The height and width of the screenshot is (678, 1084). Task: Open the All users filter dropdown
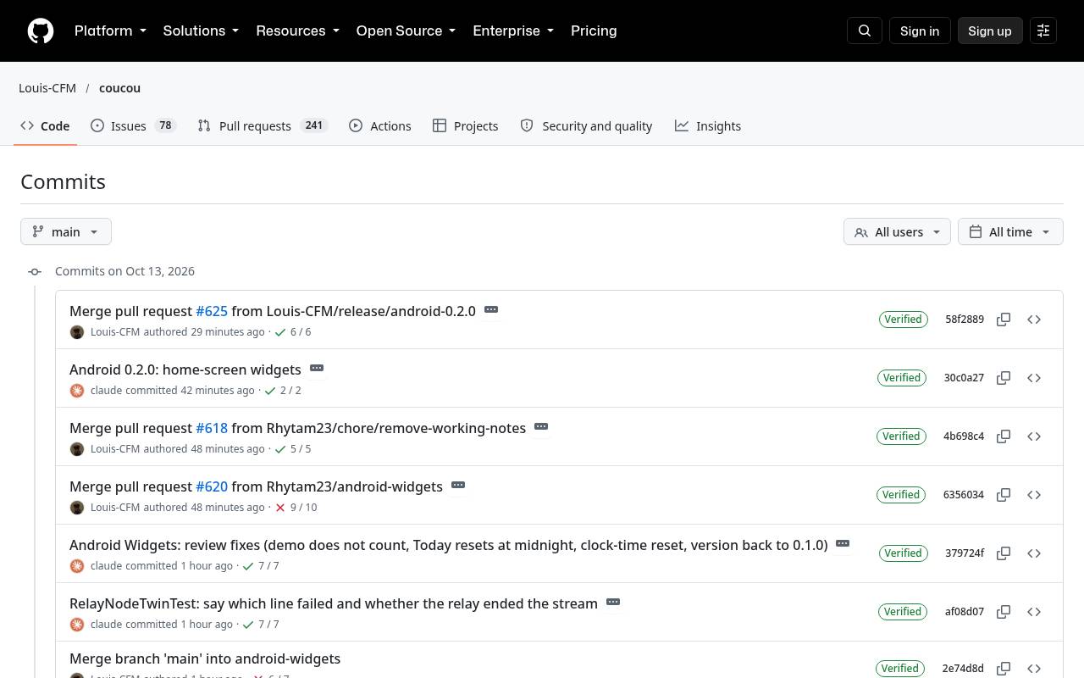click(x=897, y=231)
